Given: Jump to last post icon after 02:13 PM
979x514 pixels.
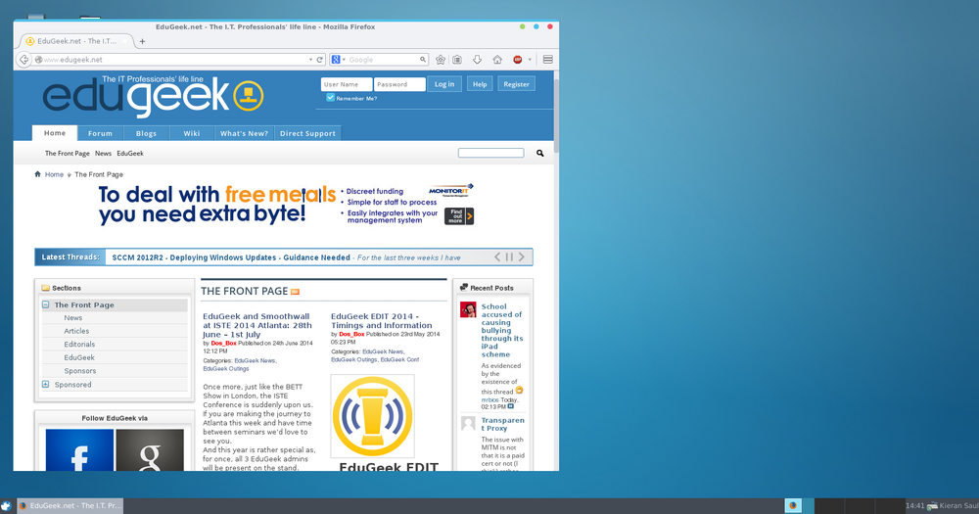Looking at the screenshot, I should click(x=511, y=406).
